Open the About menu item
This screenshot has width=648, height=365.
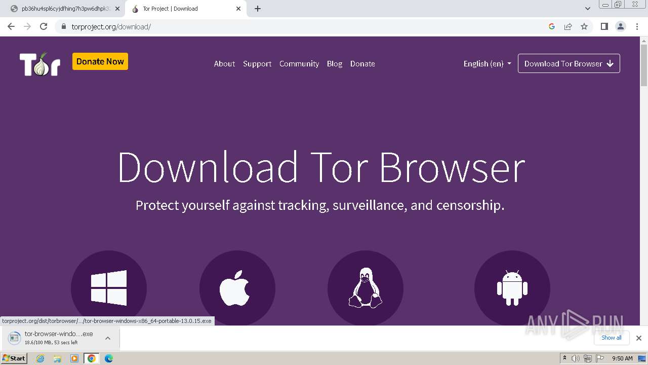pos(224,64)
